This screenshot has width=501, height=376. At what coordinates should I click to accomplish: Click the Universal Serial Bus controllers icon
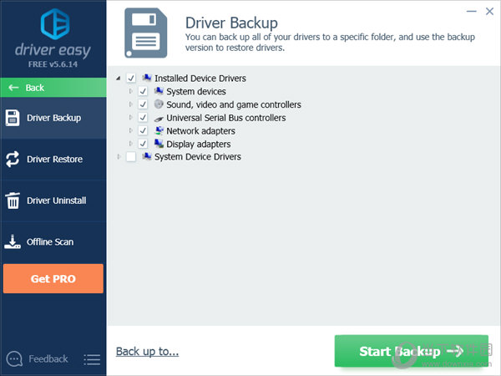tap(159, 119)
